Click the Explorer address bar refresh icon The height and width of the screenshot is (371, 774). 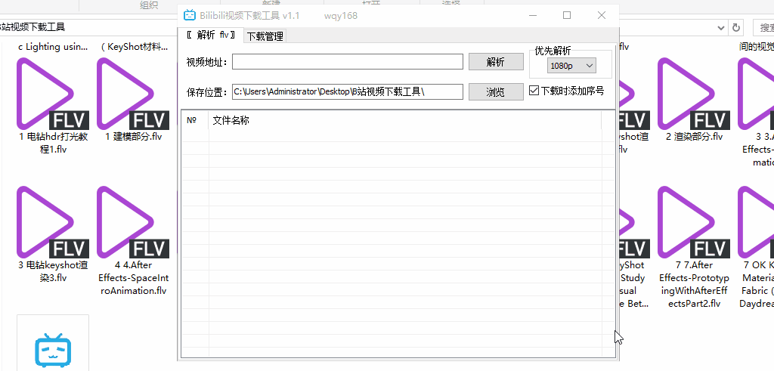pyautogui.click(x=736, y=27)
